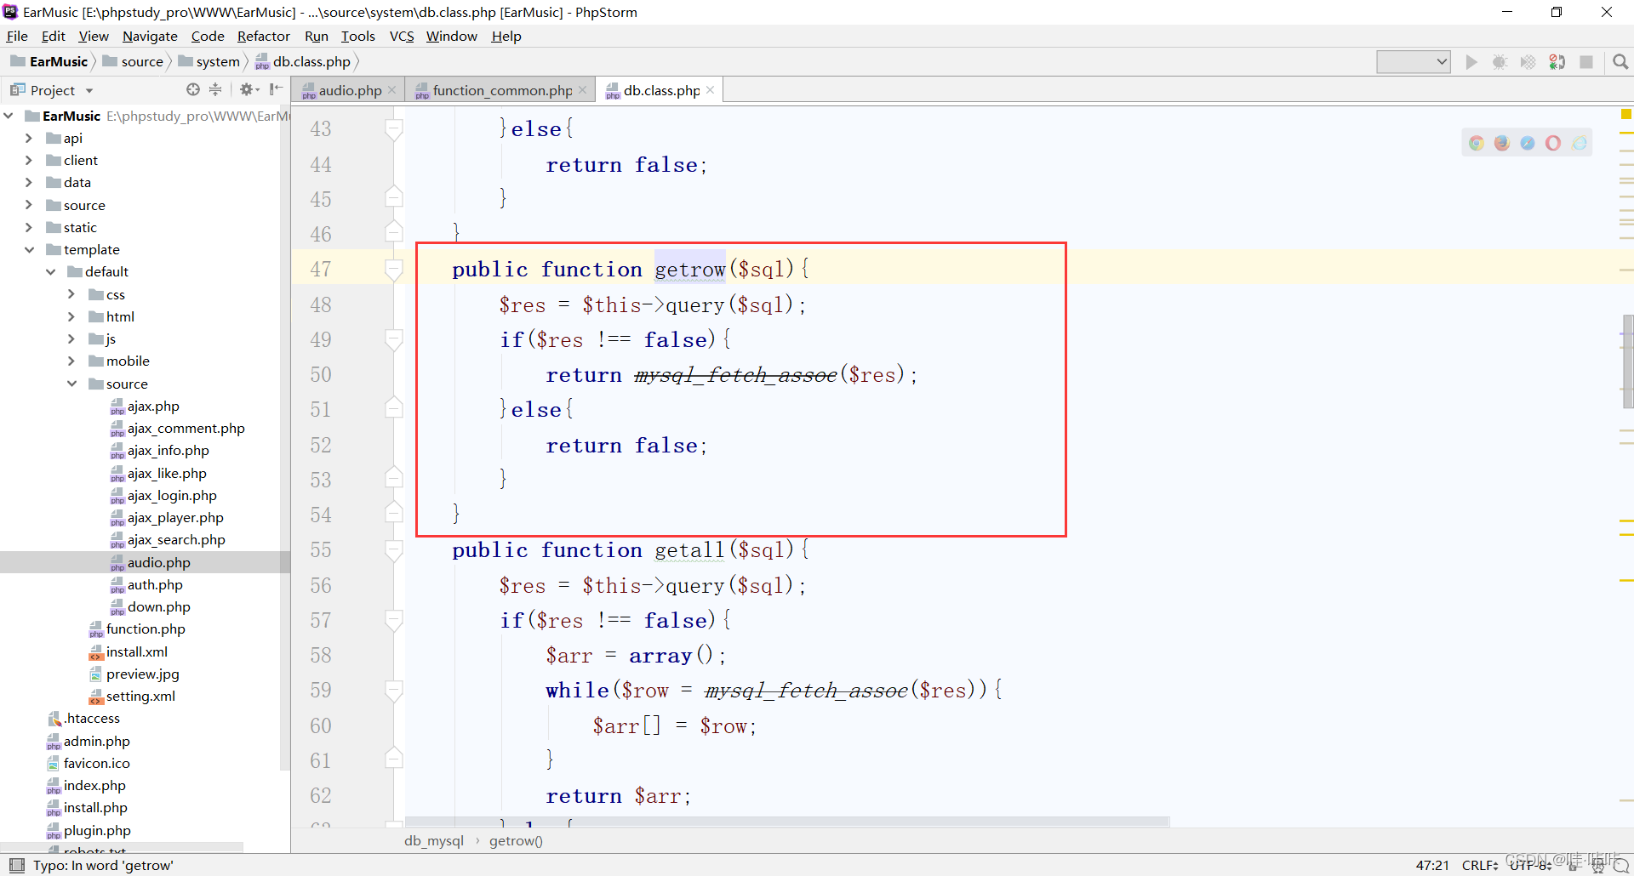
Task: Preview the file in Opera browser
Action: (1553, 143)
